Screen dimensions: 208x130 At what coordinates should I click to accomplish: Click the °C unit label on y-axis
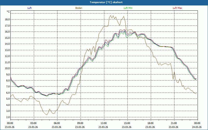pos(8,12)
